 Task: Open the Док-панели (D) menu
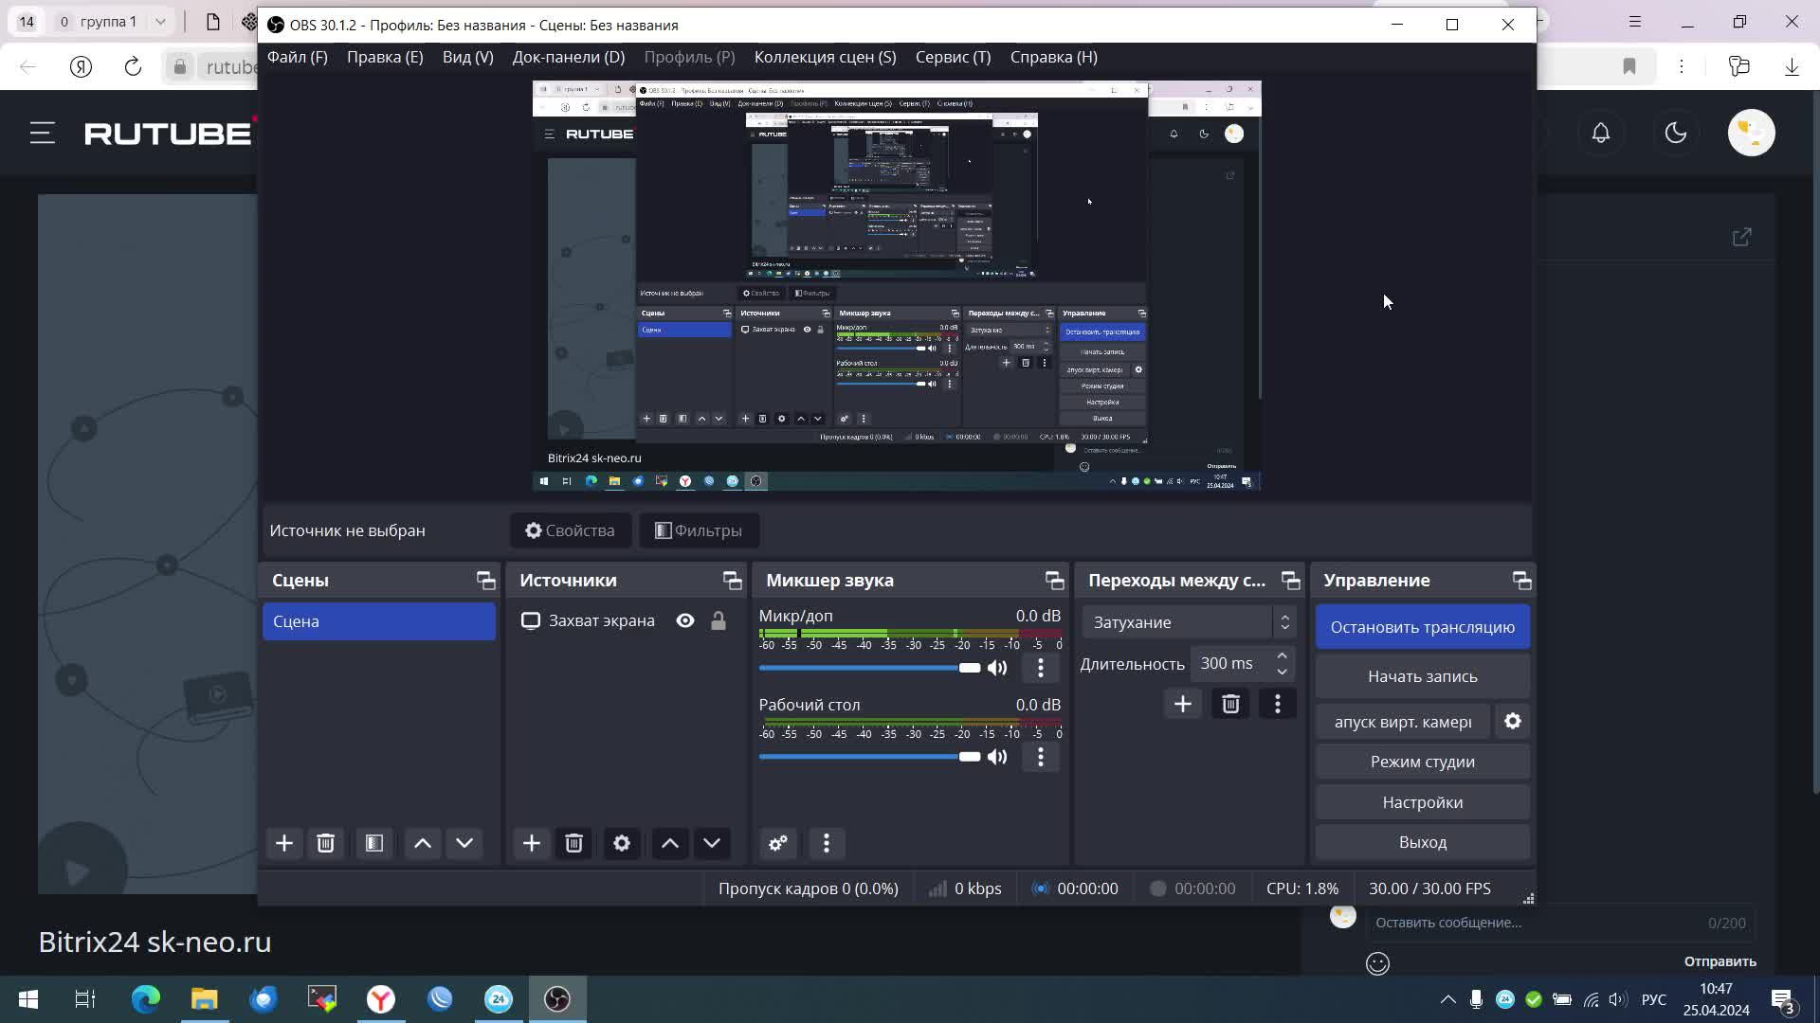568,57
